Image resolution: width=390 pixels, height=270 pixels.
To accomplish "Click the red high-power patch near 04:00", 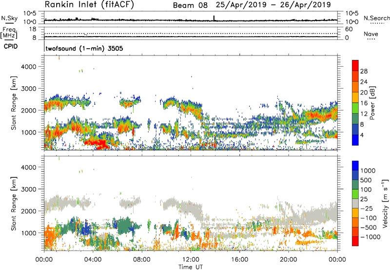I will (97, 144).
